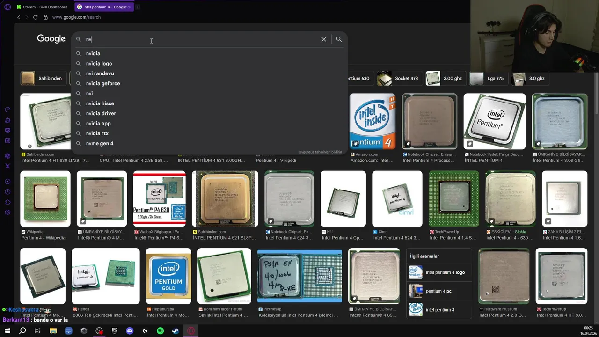The width and height of the screenshot is (599, 337).
Task: Open Discord from the taskbar
Action: pos(130,331)
